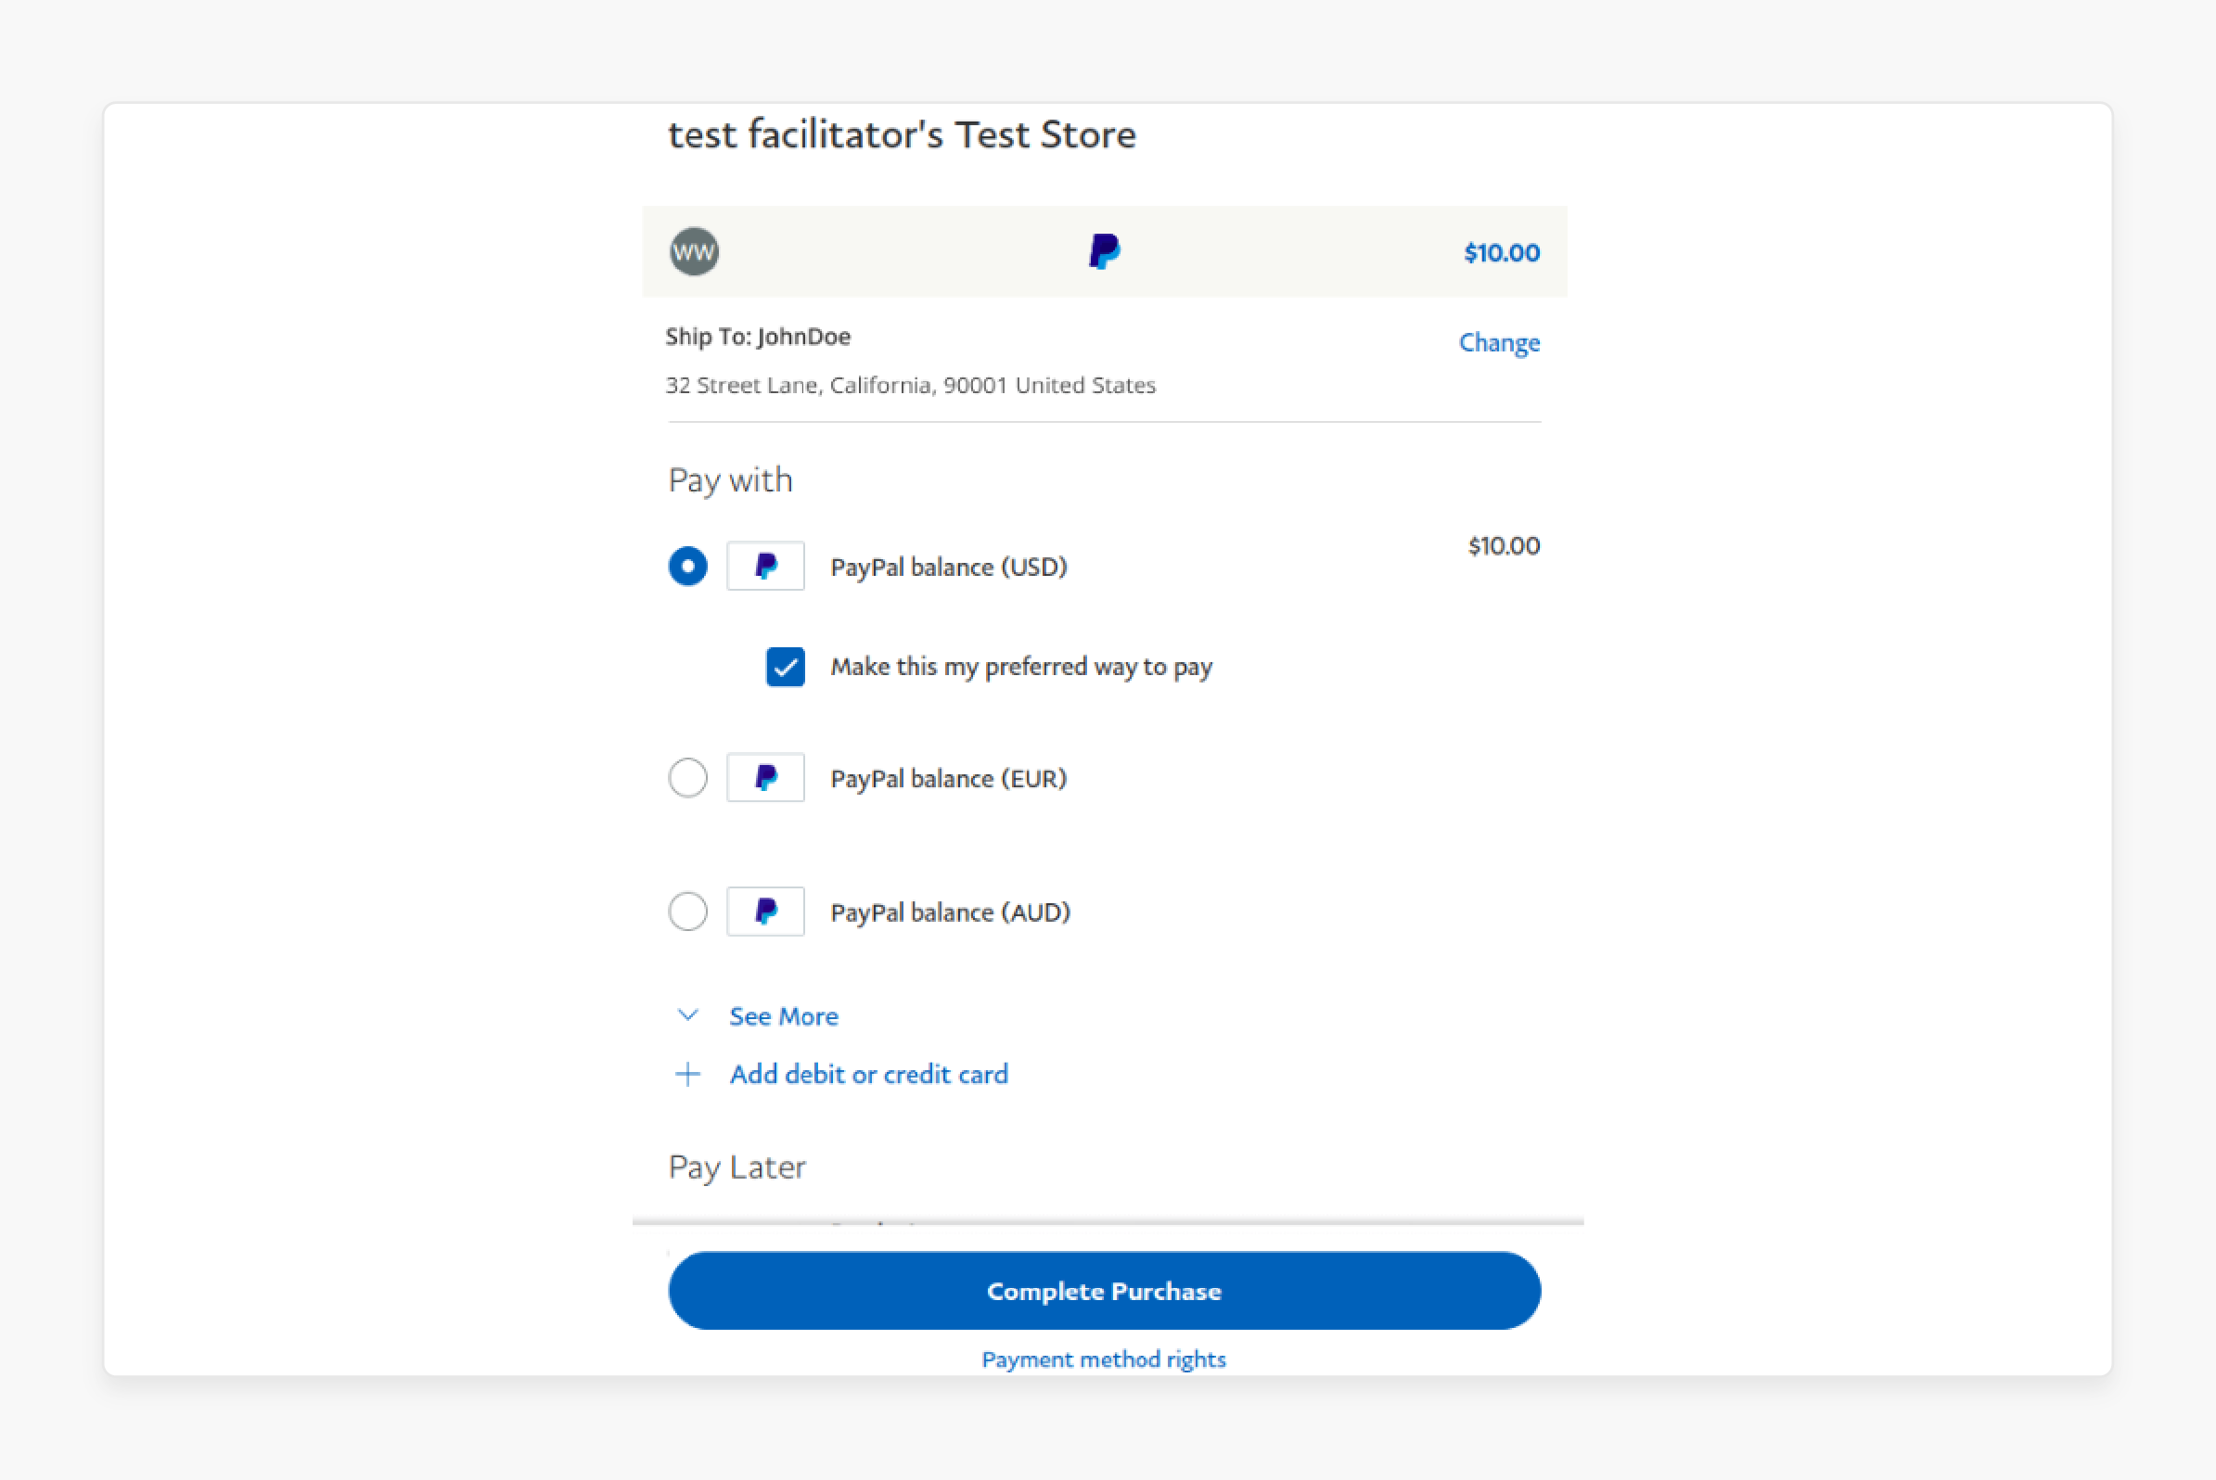Click the PayPal card icon beside AUD balance
The width and height of the screenshot is (2216, 1480).
coord(766,912)
